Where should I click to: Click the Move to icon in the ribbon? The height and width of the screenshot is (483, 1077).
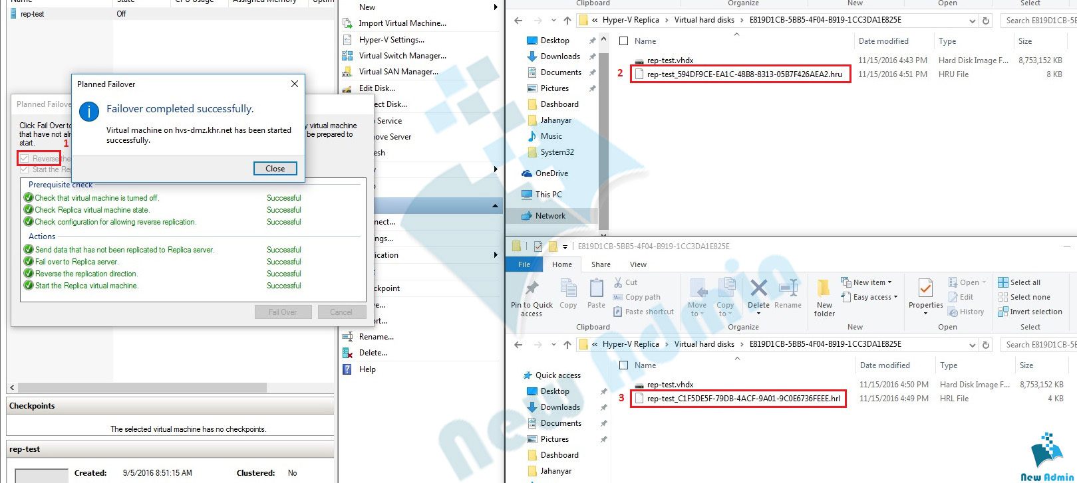[698, 290]
